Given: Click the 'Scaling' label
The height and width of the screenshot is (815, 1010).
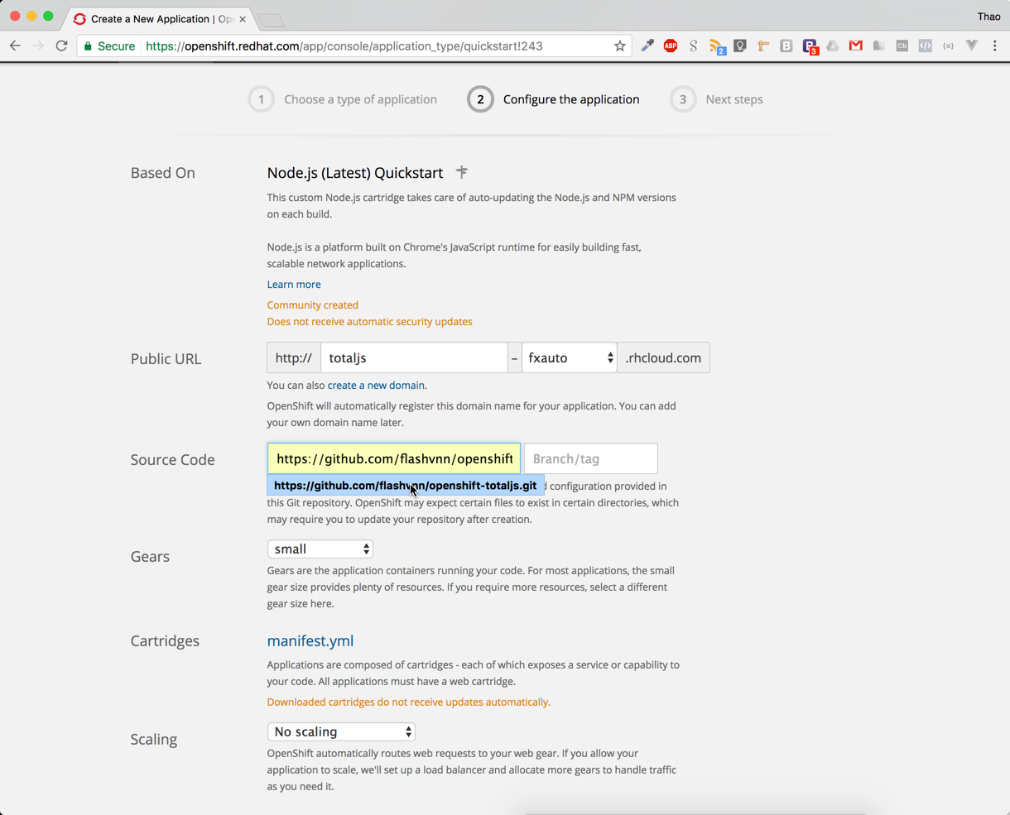Looking at the screenshot, I should click(154, 740).
